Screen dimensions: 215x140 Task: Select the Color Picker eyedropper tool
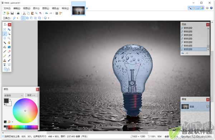(x=9, y=56)
